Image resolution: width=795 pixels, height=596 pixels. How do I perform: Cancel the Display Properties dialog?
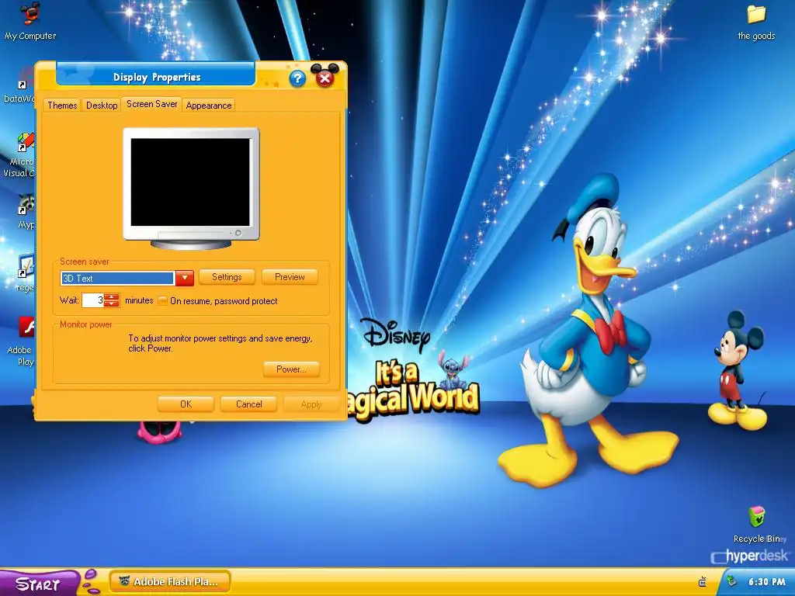point(249,404)
